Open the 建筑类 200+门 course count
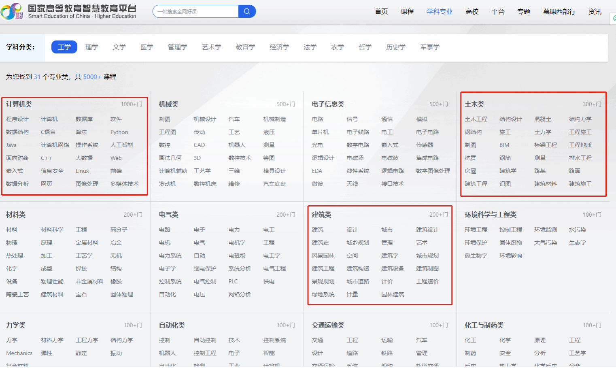616x368 pixels. coord(439,215)
